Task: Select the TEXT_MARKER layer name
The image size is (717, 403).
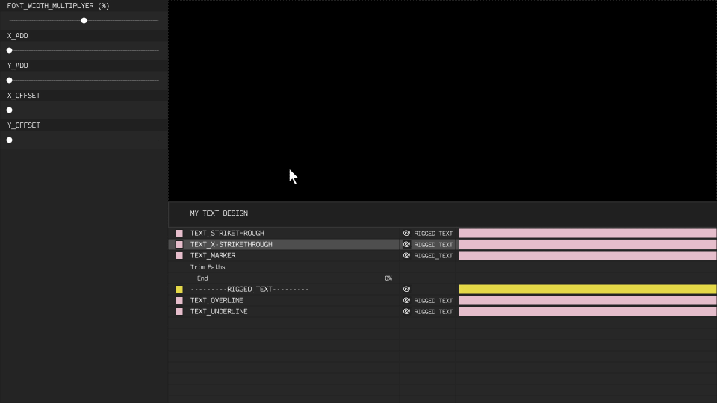Action: click(x=213, y=255)
